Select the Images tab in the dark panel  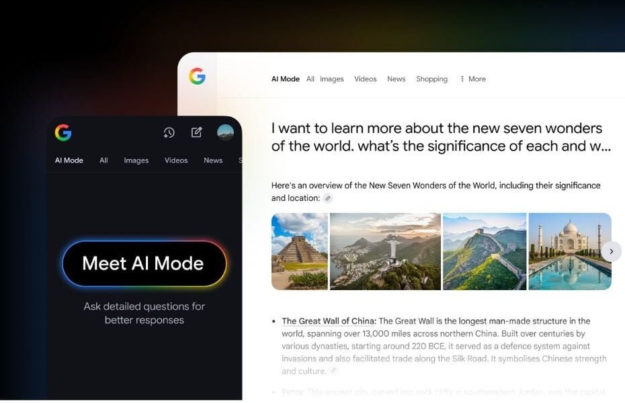(136, 160)
